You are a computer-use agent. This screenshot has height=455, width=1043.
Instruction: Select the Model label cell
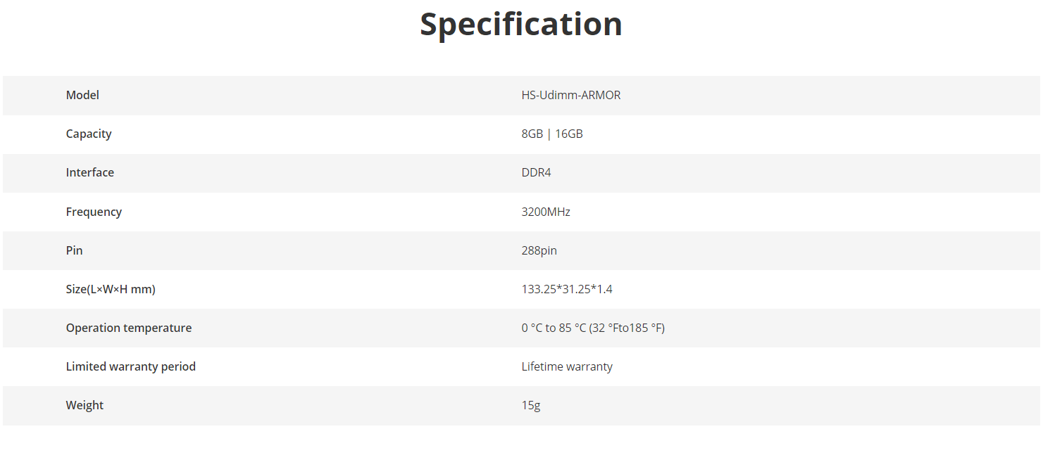pos(82,95)
